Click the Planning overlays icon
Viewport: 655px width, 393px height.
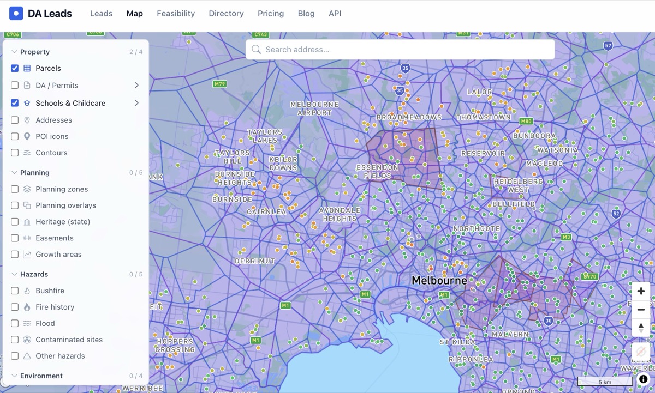coord(27,205)
